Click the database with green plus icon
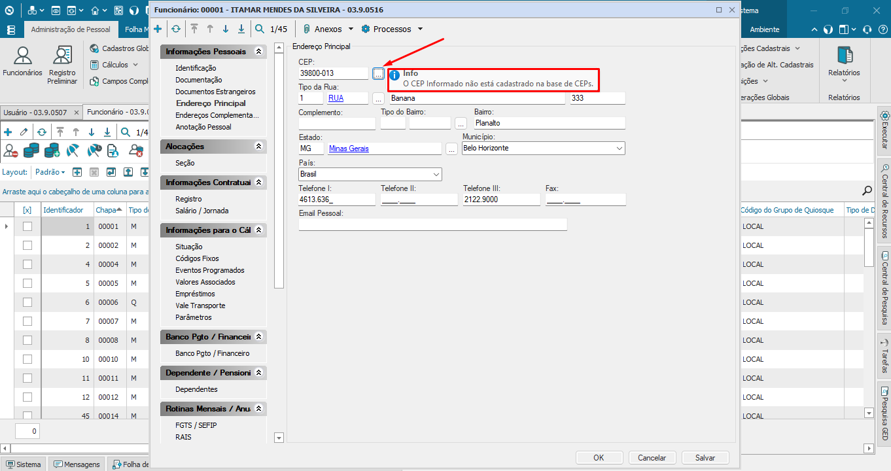 (x=52, y=151)
